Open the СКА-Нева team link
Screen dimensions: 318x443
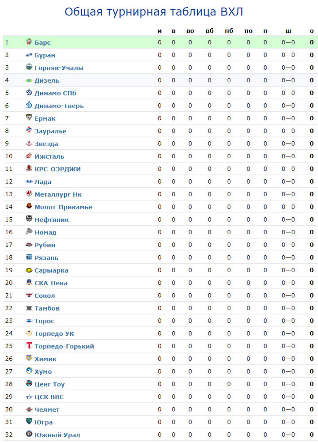pos(51,283)
